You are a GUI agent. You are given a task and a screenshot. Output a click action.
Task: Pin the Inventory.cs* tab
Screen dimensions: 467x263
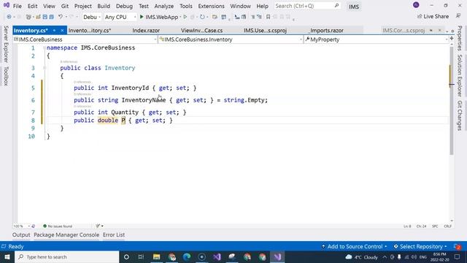(54, 31)
